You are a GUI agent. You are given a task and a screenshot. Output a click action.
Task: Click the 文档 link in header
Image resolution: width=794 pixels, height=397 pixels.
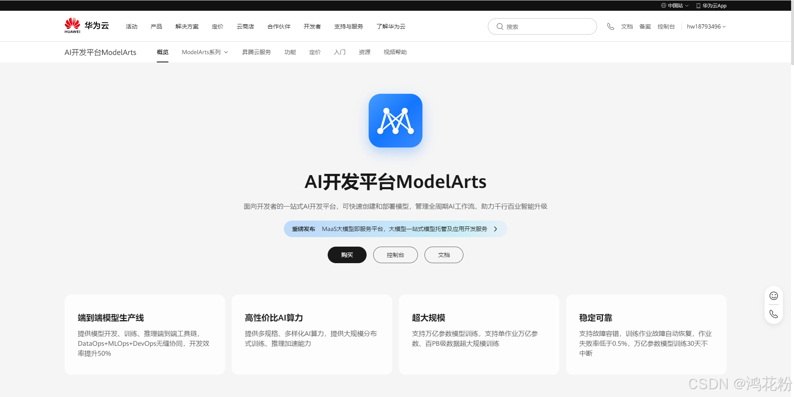[x=627, y=26]
